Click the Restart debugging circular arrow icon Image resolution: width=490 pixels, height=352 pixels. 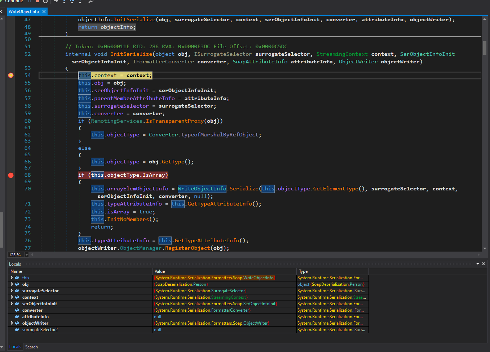tap(45, 1)
